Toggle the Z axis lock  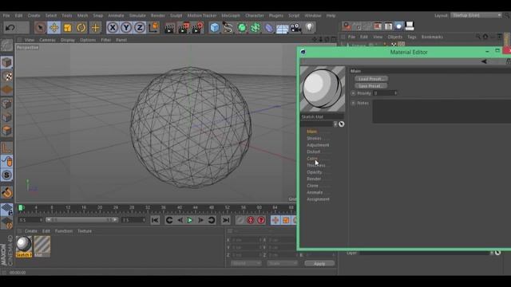pos(140,28)
